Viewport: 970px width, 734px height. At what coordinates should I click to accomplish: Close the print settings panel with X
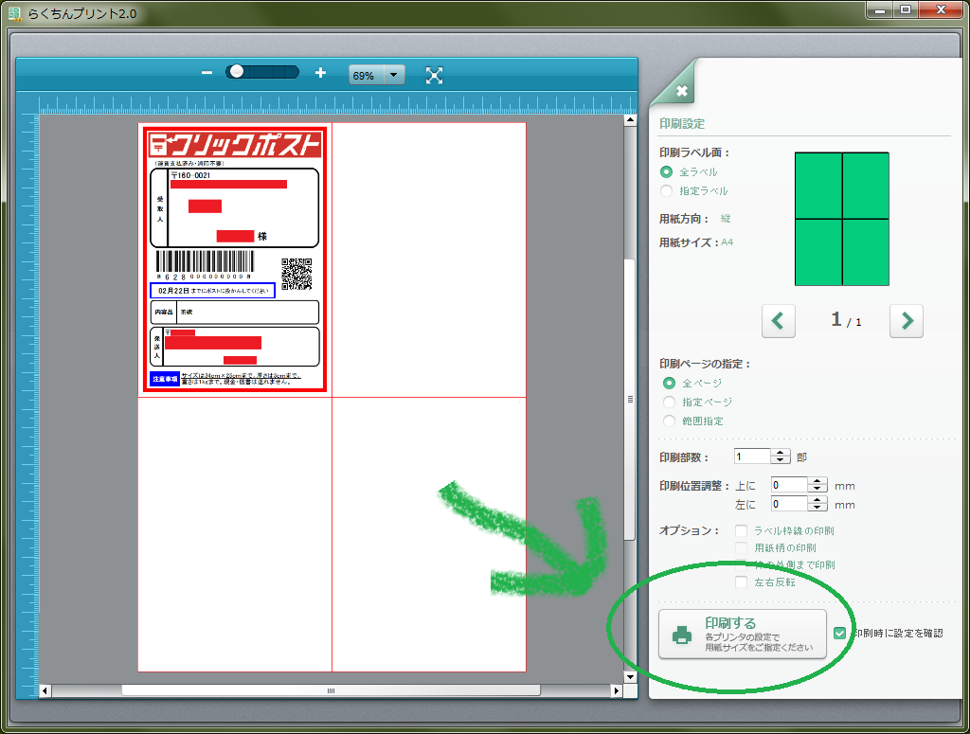(x=682, y=92)
